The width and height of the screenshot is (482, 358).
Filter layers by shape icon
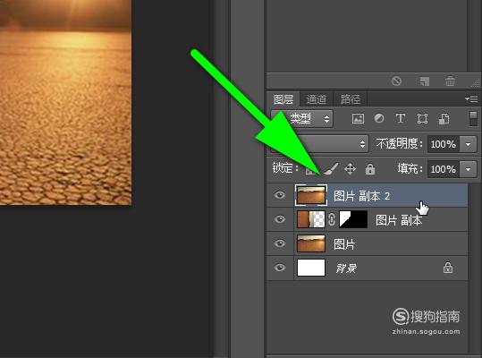click(x=422, y=119)
